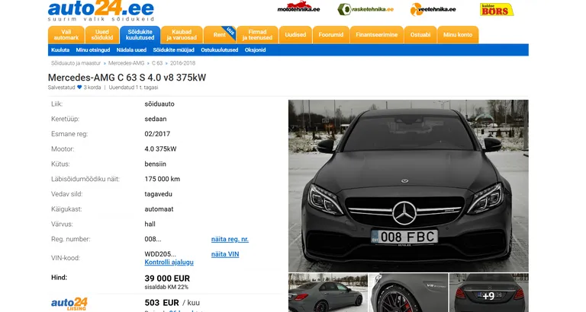
Task: Click the drive value tagavedu
Action: point(158,194)
